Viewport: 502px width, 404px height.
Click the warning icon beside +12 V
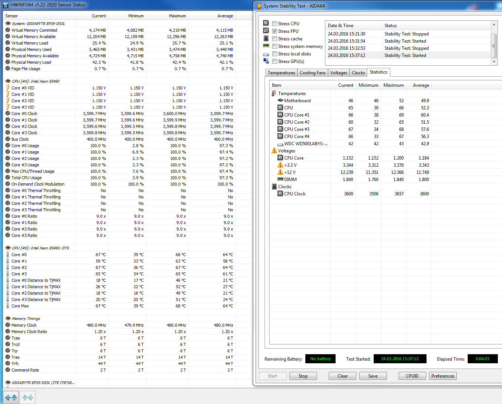[x=280, y=172]
